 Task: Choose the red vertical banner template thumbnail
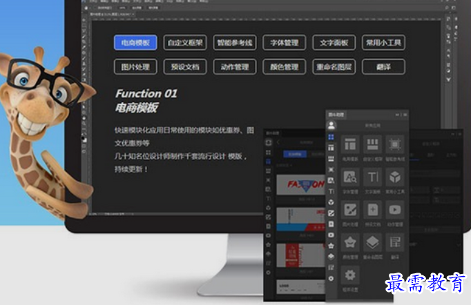coord(300,255)
